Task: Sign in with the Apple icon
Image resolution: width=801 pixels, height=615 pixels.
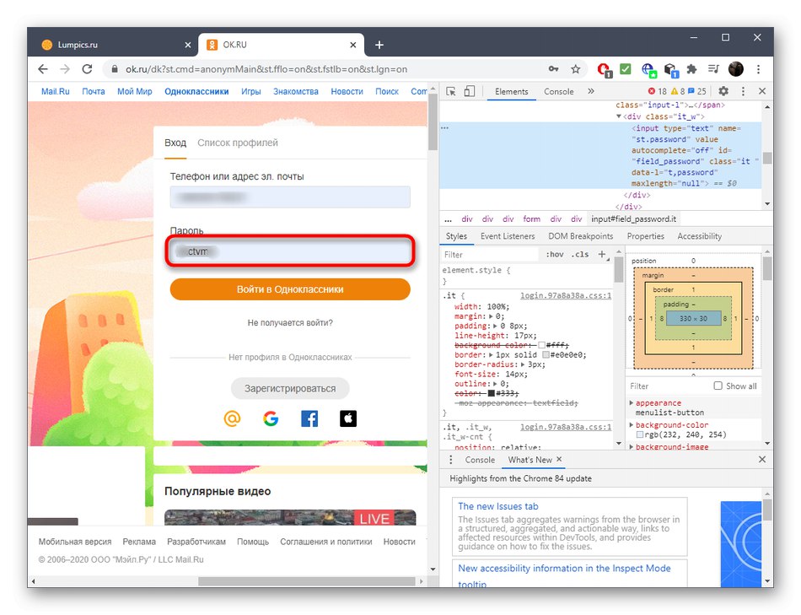Action: pos(348,418)
